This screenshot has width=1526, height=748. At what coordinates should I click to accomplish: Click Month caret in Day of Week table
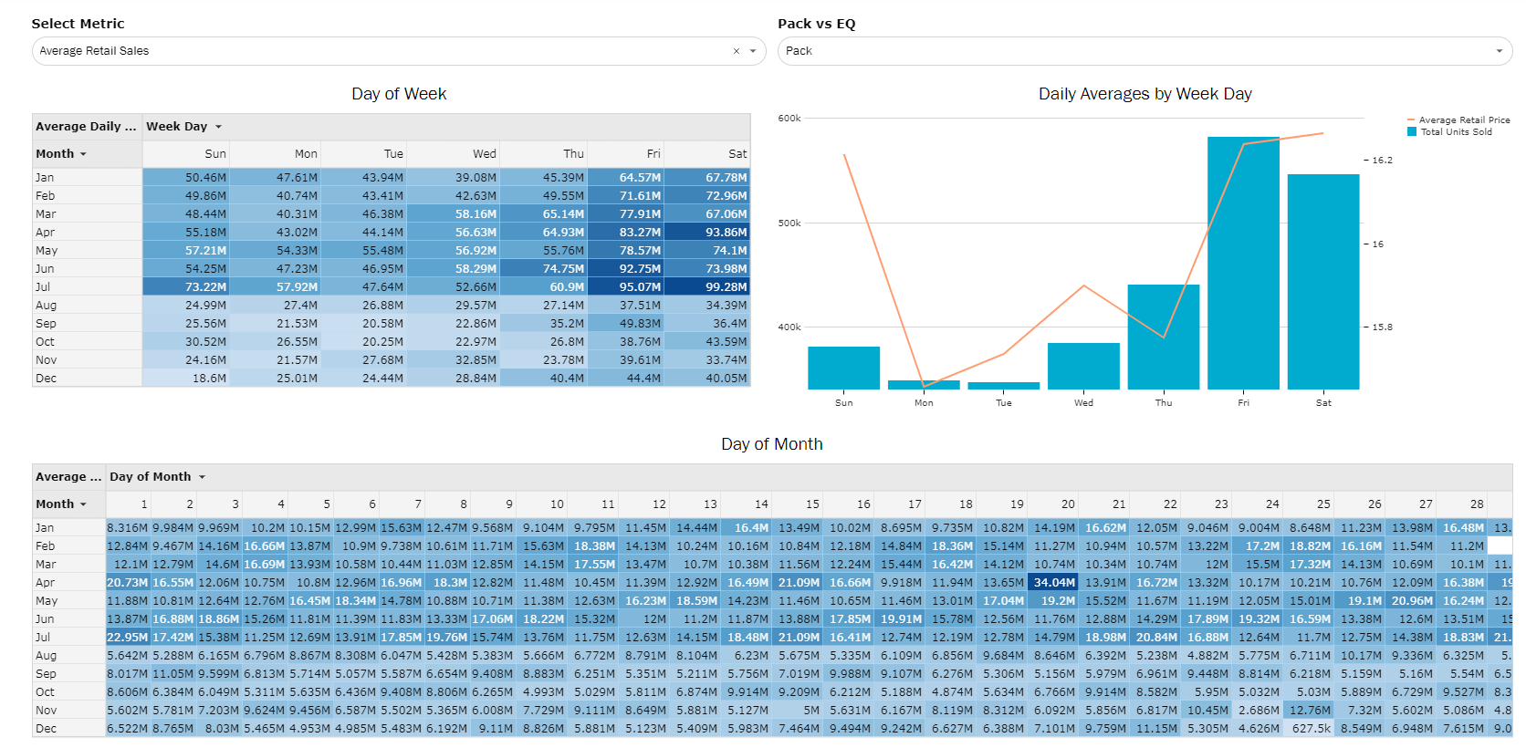(83, 154)
